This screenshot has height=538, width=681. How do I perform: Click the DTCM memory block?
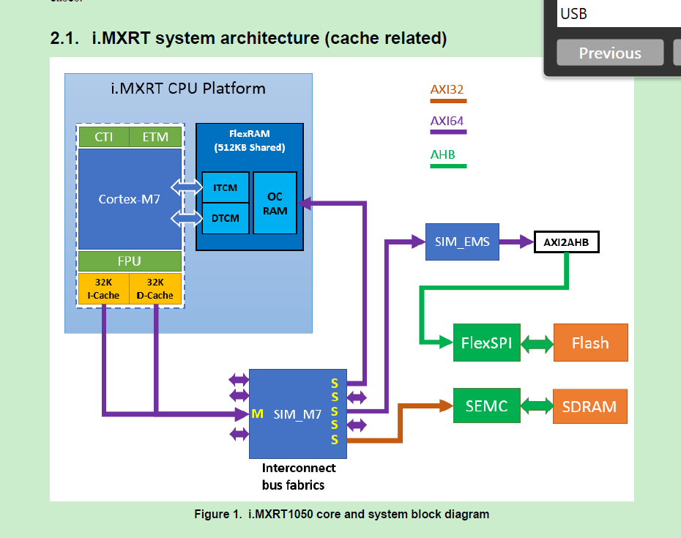click(224, 218)
